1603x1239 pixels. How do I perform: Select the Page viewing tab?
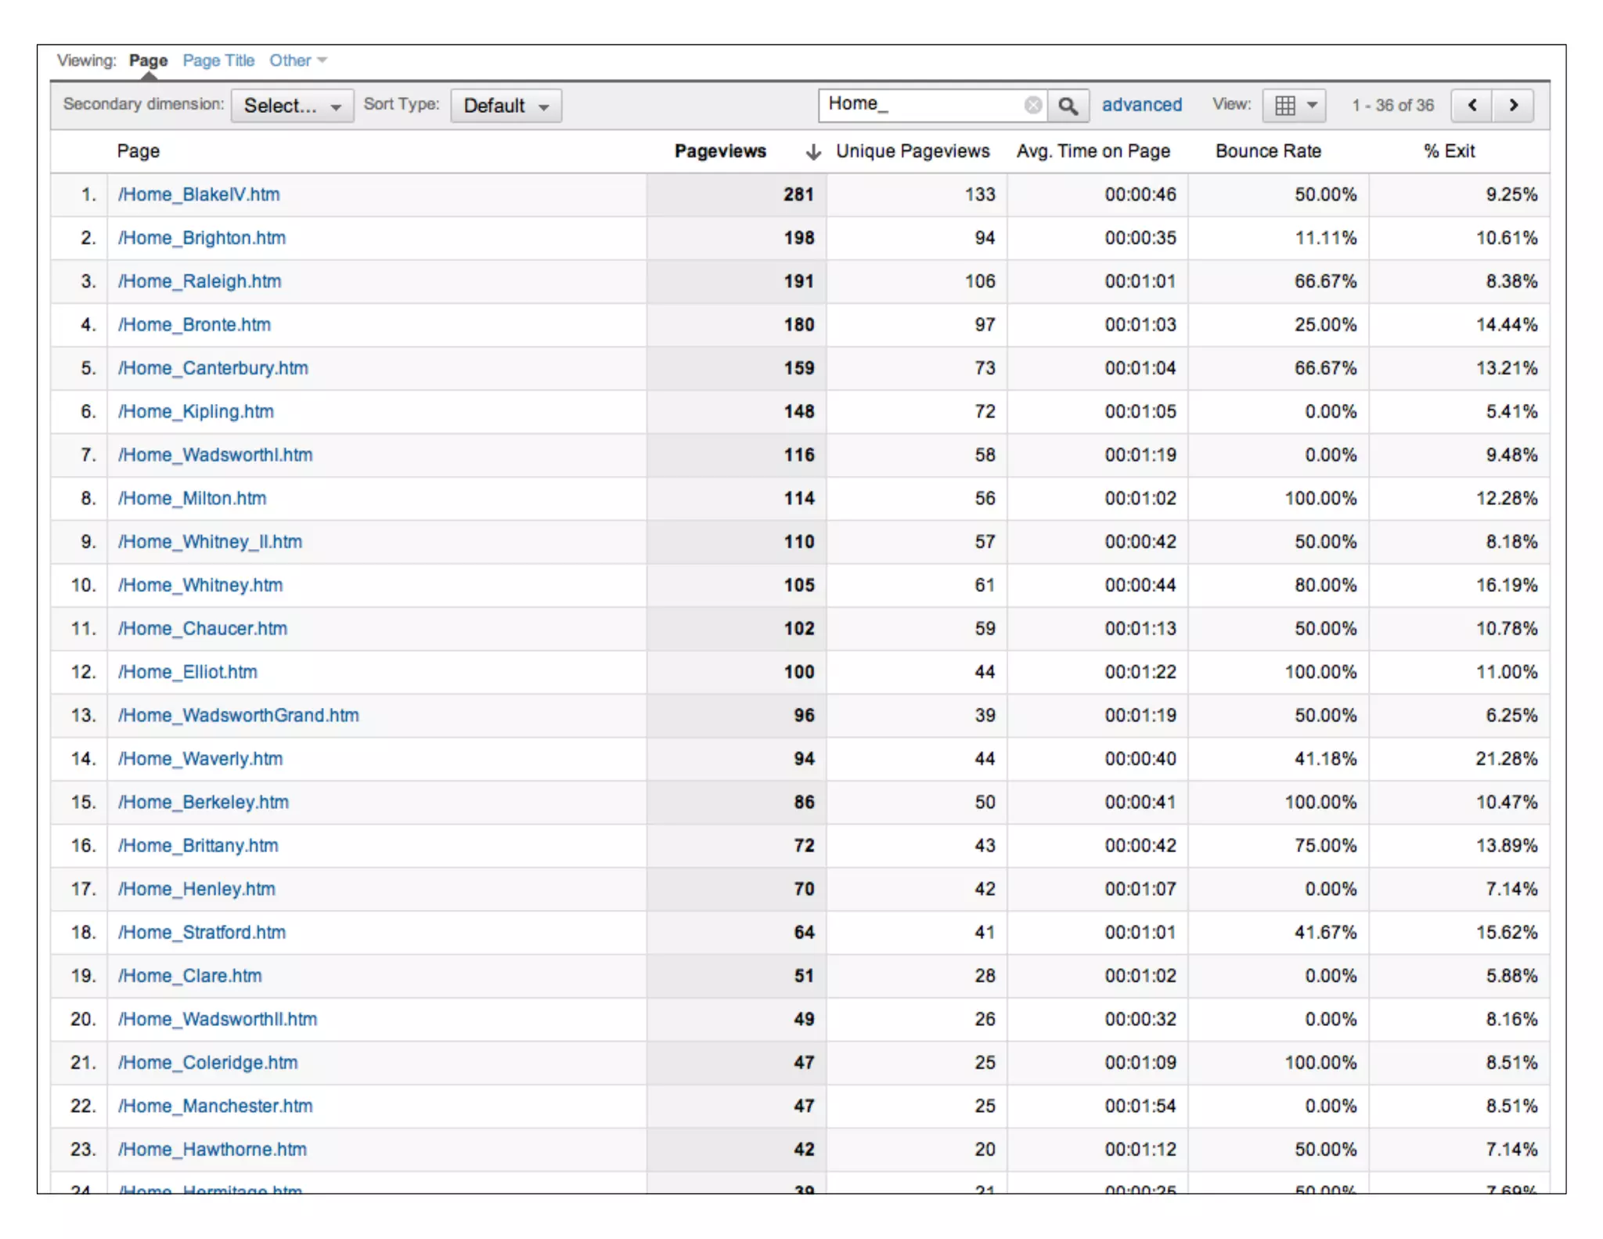click(148, 60)
